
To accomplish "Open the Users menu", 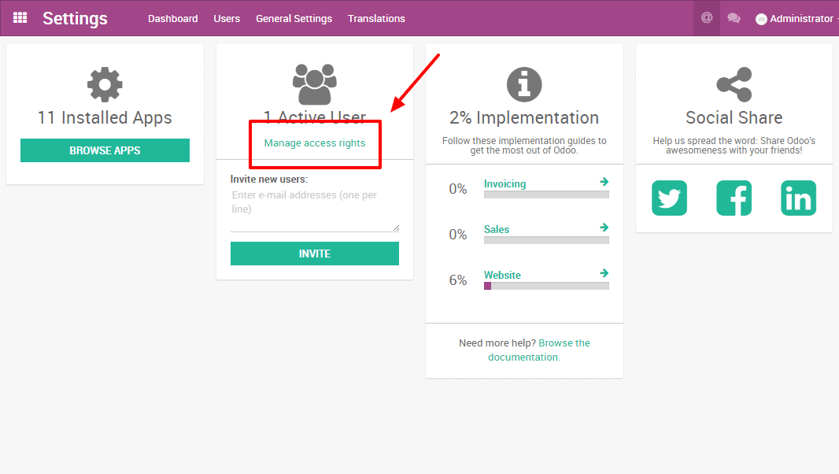I will [x=227, y=18].
